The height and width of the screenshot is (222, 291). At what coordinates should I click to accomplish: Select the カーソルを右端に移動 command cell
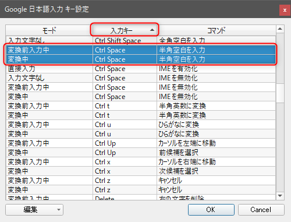216,162
